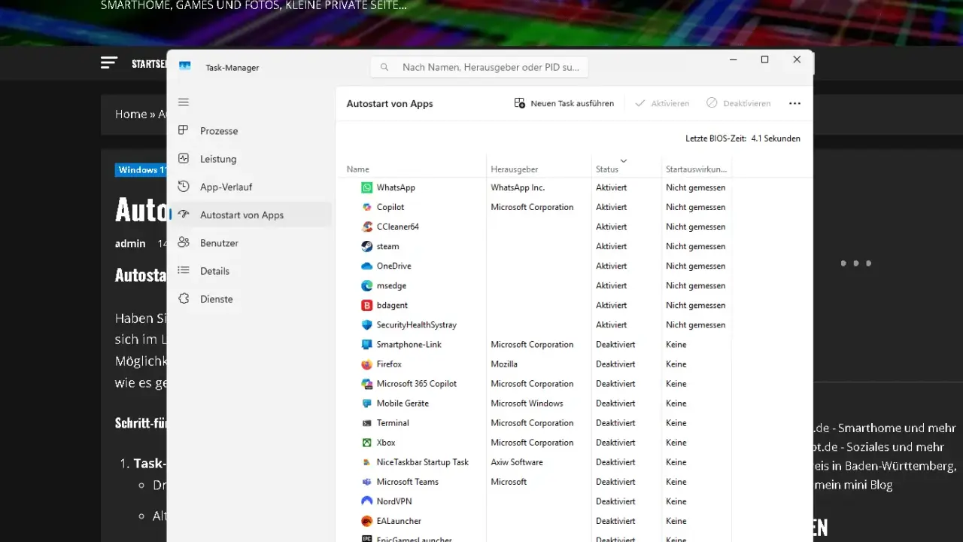The width and height of the screenshot is (963, 542).
Task: Click the Windows 11 category tag on website
Action: pyautogui.click(x=143, y=170)
